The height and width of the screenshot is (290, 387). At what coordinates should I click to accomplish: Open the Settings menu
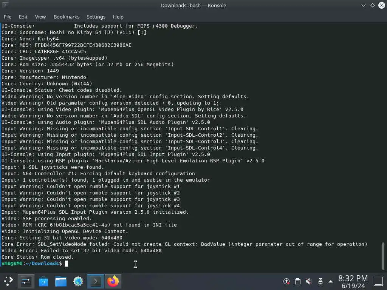96,17
